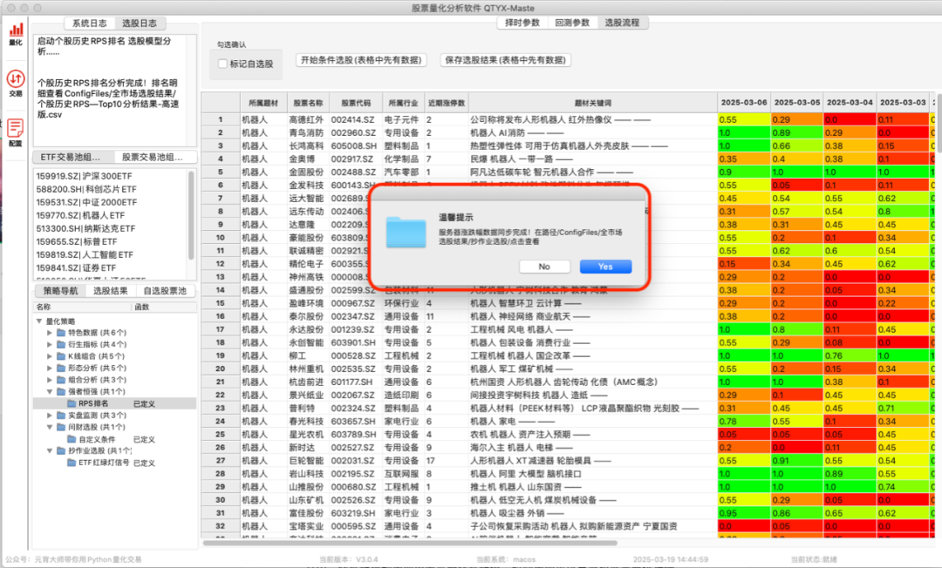Select the RPS排名 tree row
The width and height of the screenshot is (942, 568).
[x=115, y=403]
